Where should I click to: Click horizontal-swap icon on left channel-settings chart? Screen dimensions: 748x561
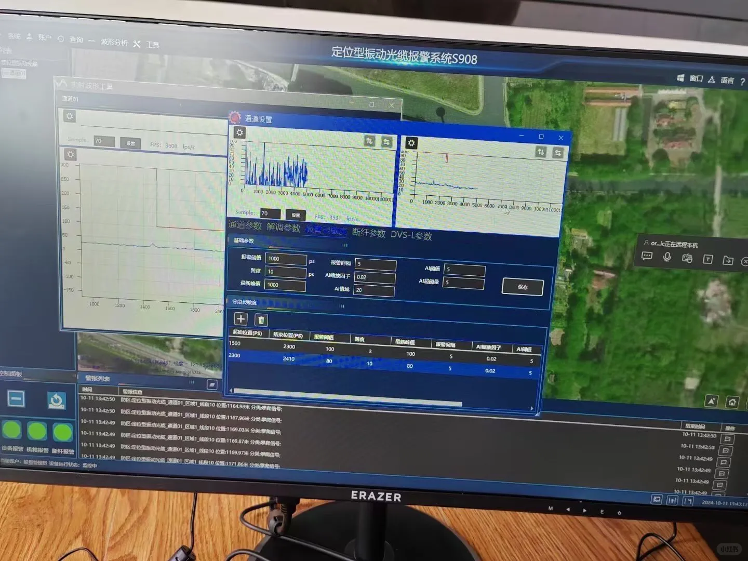[386, 142]
